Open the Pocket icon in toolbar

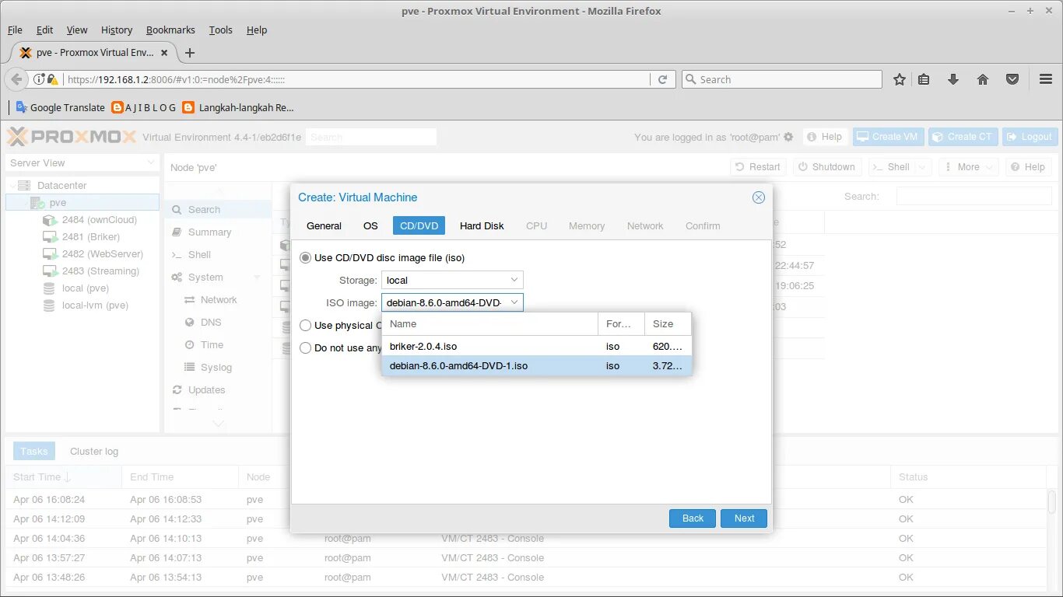[1012, 79]
